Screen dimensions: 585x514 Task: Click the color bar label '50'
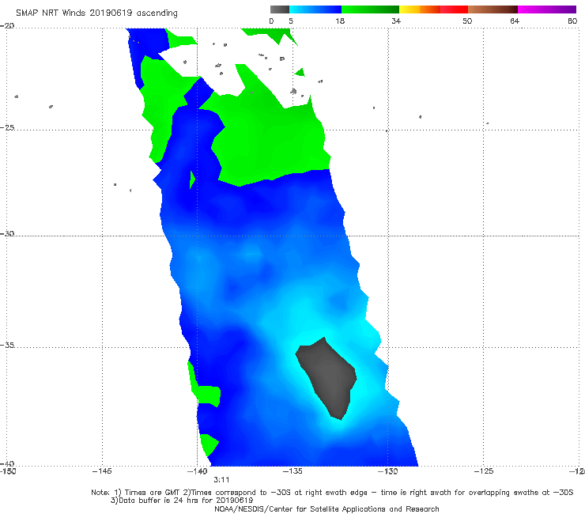[x=467, y=21]
